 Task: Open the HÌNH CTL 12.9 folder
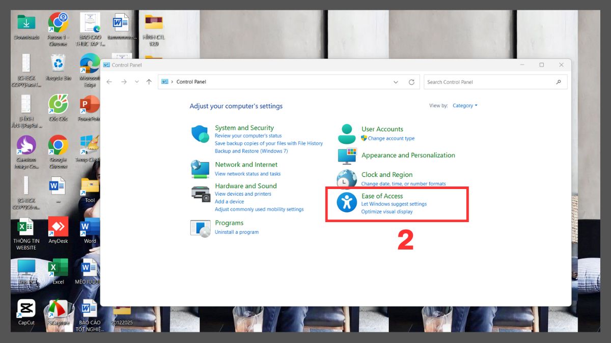pyautogui.click(x=153, y=29)
